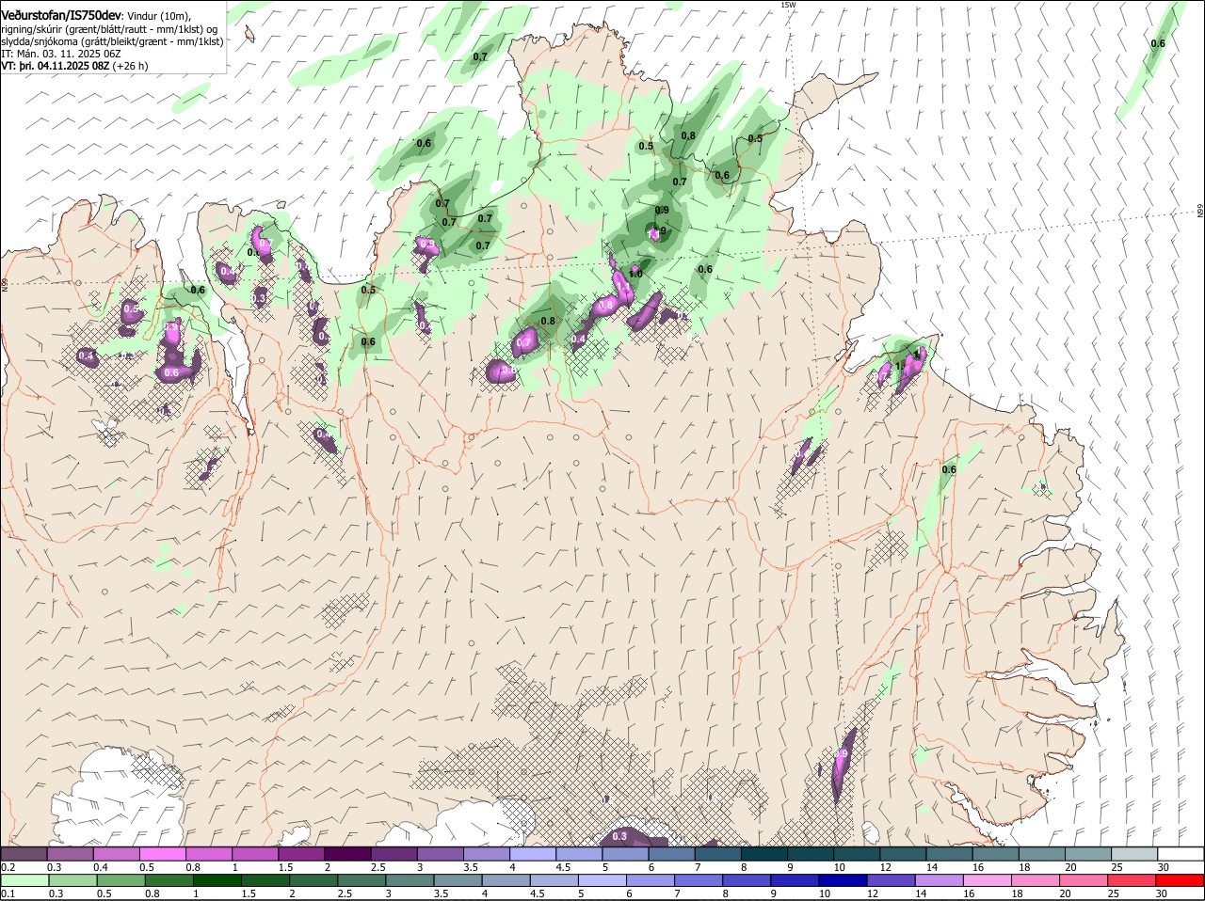Click the 15W longitude label

[788, 5]
